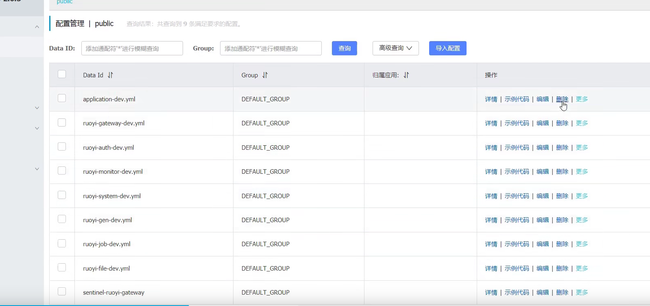Open 详情 for ruoyi-job-dev.yml
This screenshot has height=306, width=650.
(x=491, y=244)
